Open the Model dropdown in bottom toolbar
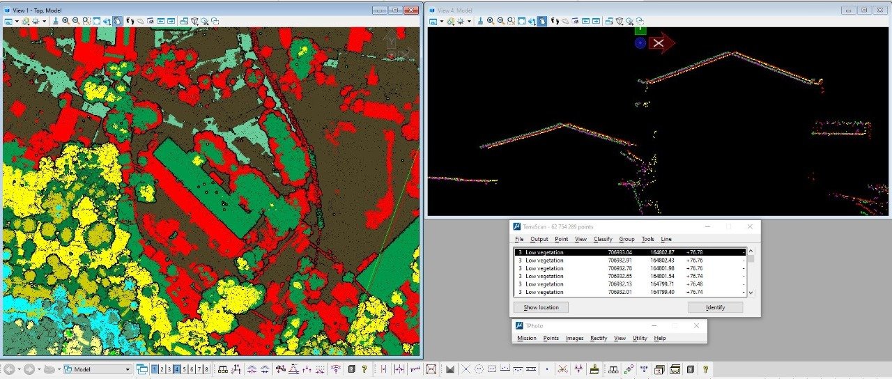892x379 pixels. click(128, 369)
